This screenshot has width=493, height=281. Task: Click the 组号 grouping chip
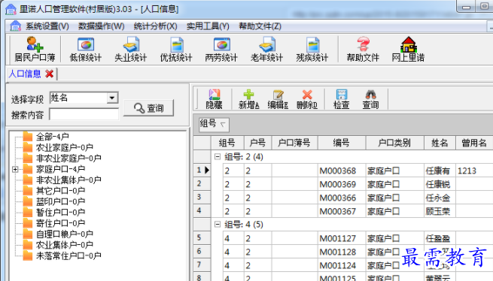214,124
